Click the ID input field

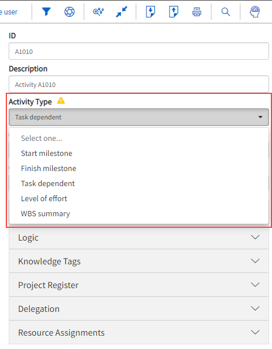139,52
